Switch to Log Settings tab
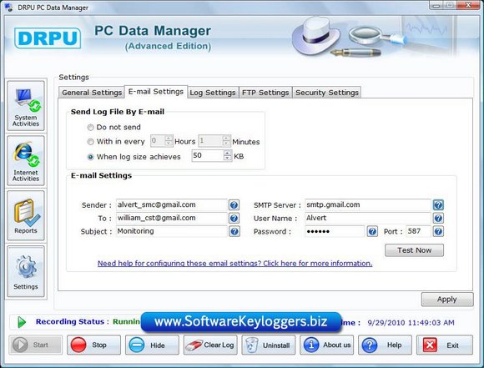 click(x=213, y=93)
